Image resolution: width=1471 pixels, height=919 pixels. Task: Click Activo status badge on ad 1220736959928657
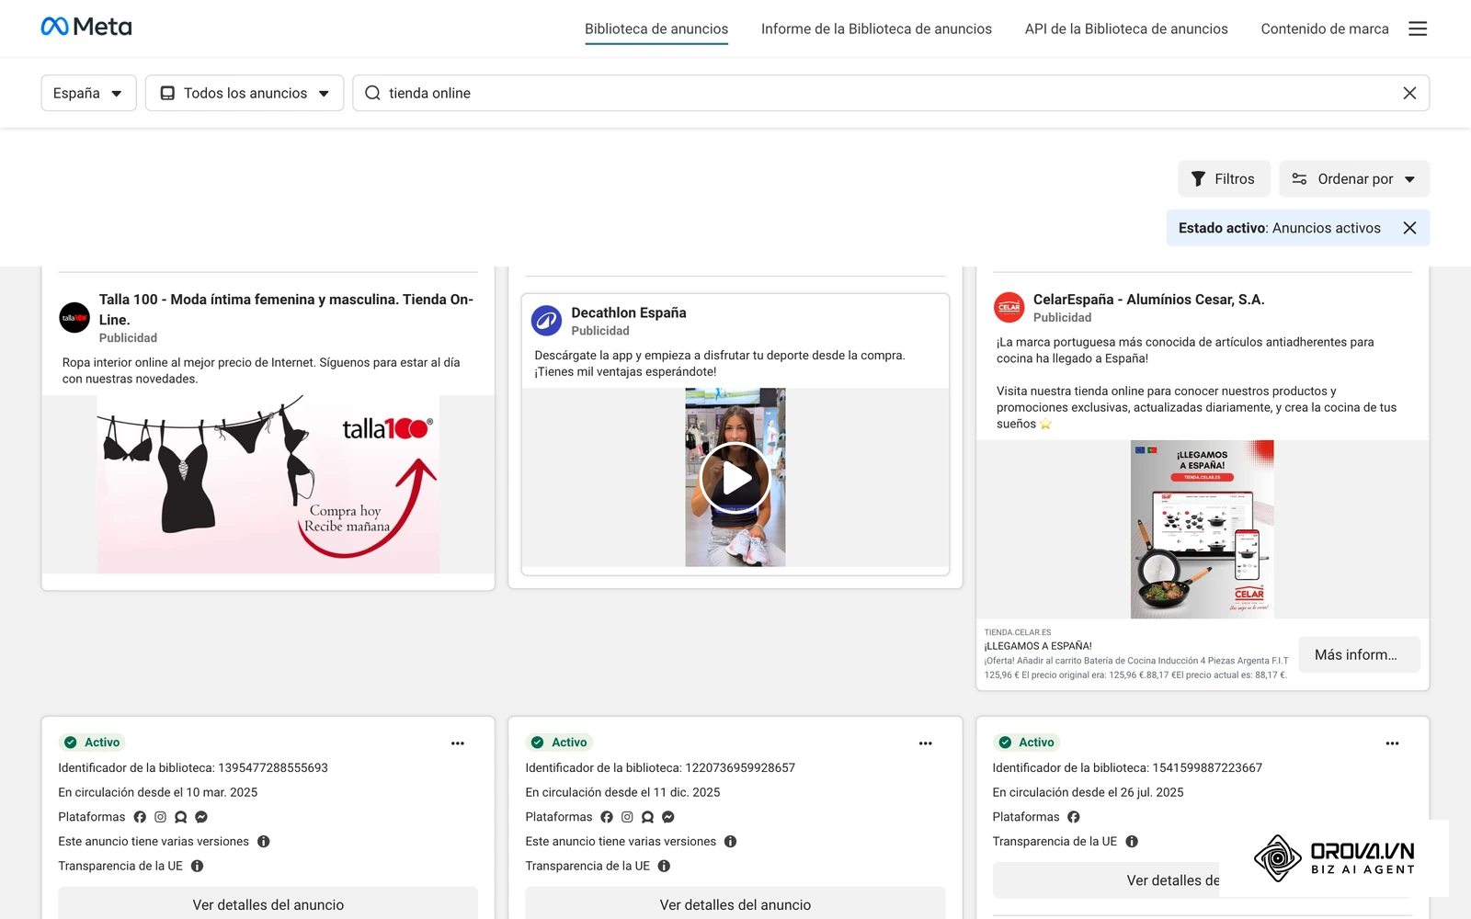click(x=561, y=743)
